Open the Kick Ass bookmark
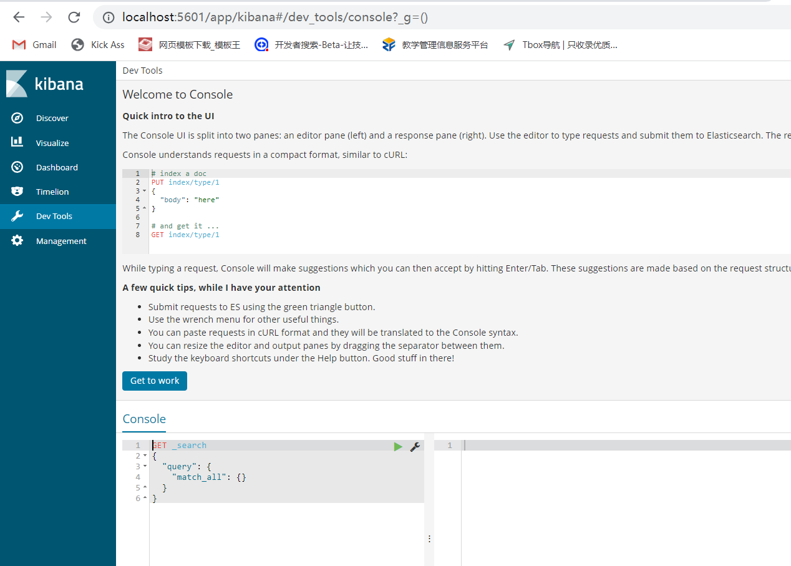The image size is (791, 566). click(99, 45)
